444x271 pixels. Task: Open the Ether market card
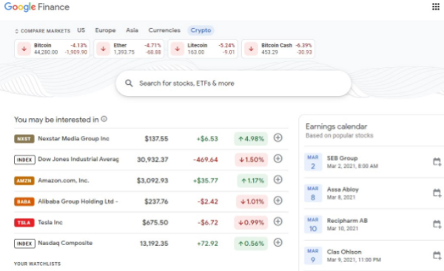click(x=129, y=49)
